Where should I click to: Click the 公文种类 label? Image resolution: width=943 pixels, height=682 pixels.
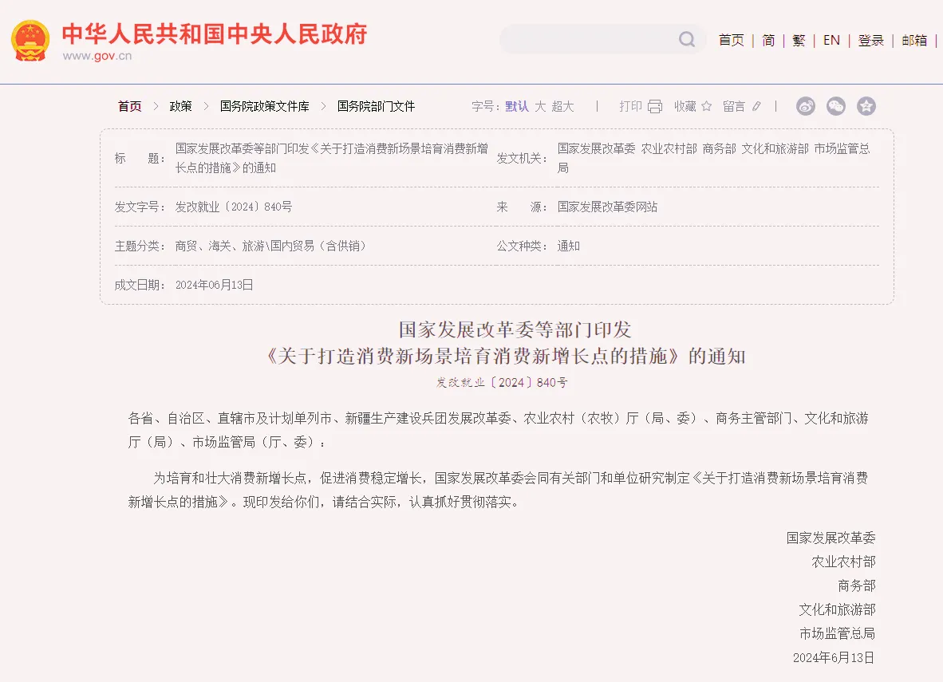[x=522, y=246]
